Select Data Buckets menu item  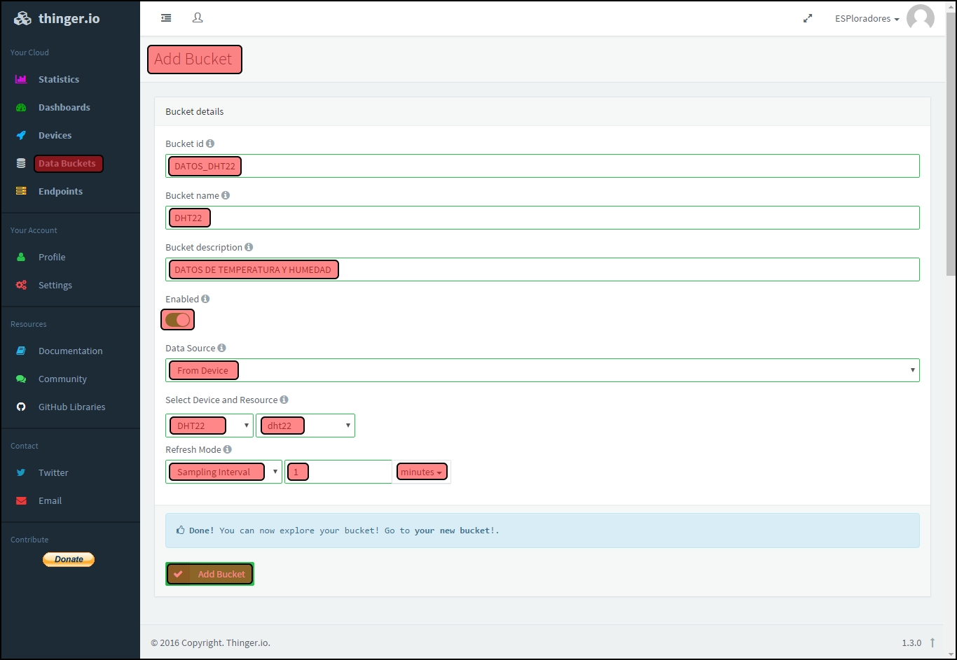pos(67,163)
